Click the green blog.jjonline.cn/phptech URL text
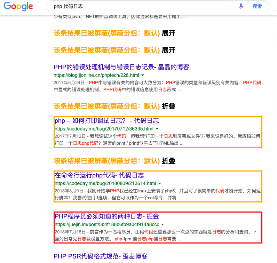Image resolution: width=277 pixels, height=263 pixels. coord(96,75)
